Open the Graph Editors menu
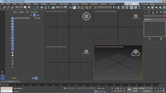This screenshot has width=166, height=93. 64,4
